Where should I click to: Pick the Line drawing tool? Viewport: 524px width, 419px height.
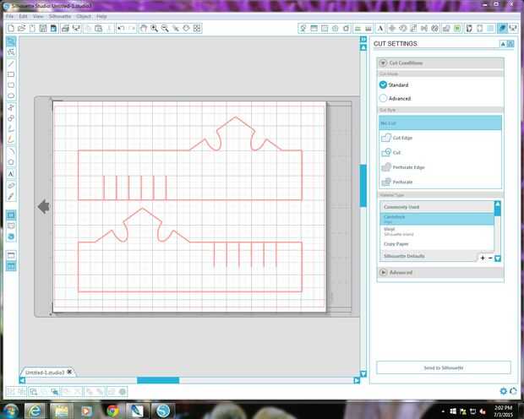(11, 63)
